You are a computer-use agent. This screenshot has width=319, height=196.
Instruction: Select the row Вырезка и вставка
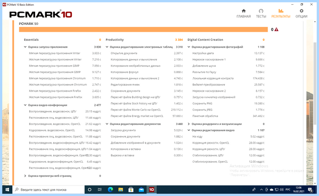tap(147, 155)
